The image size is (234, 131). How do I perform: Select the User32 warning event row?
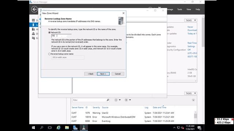[x=133, y=113]
